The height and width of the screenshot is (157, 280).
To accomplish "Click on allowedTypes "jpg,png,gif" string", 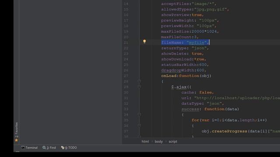I will (x=210, y=9).
